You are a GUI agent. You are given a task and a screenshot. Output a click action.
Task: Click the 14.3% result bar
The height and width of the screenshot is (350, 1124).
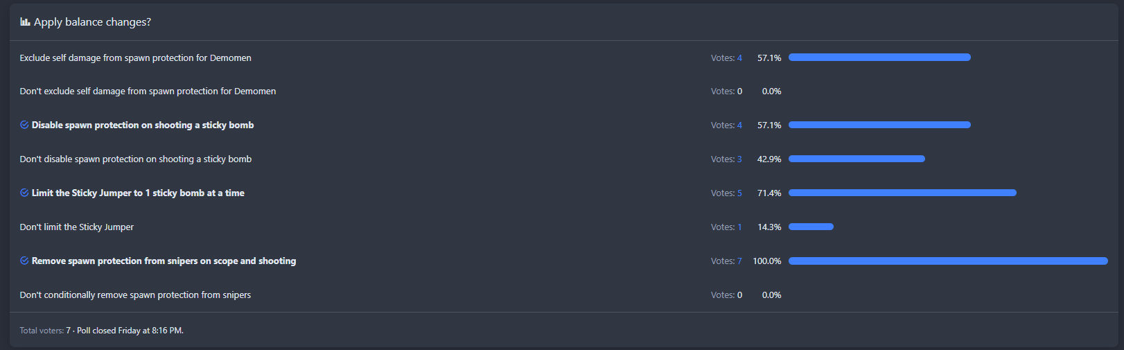[811, 227]
